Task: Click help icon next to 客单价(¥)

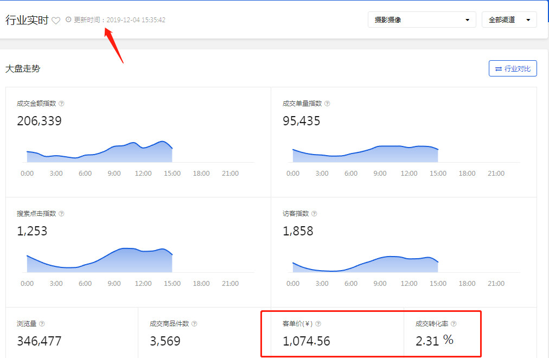Action: [318, 324]
